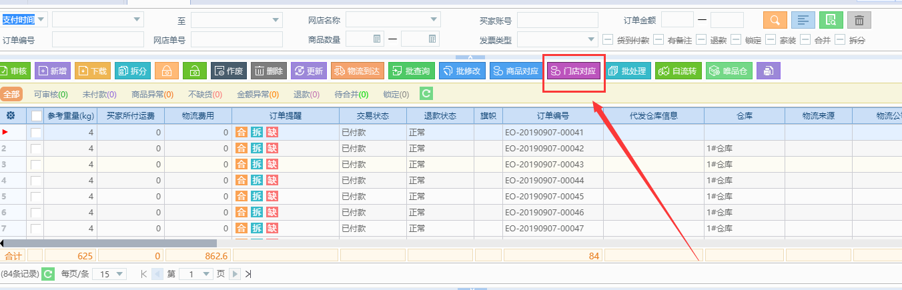Click the 拆分 (split) toolbar button
Screen dimensions: 902x290
point(133,71)
